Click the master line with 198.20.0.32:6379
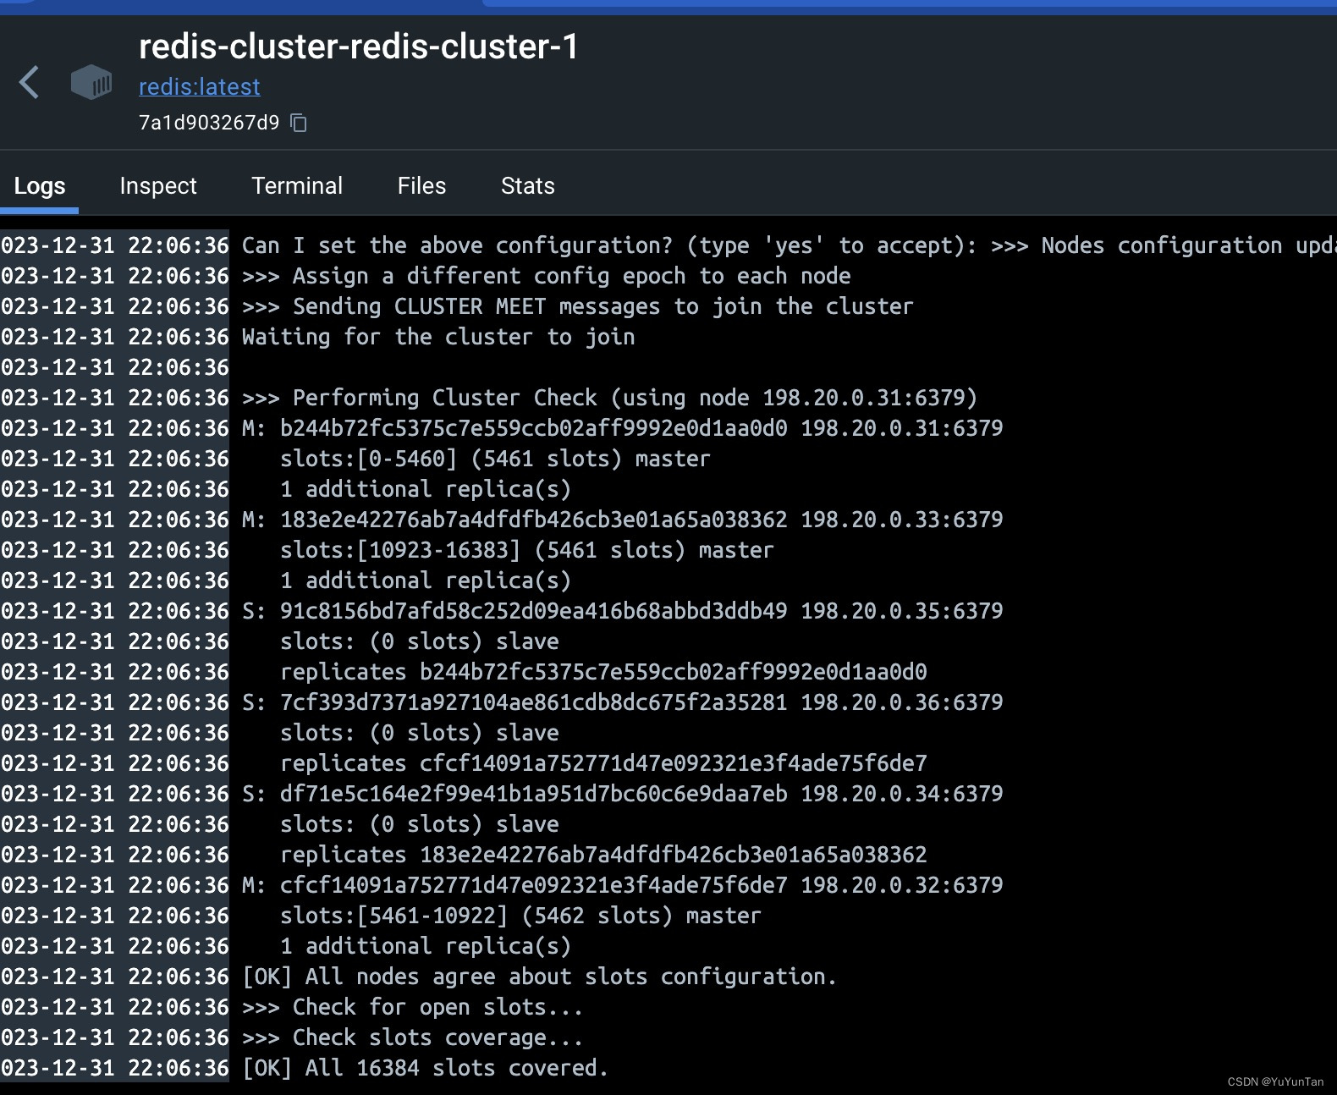This screenshot has width=1337, height=1095. tap(623, 885)
